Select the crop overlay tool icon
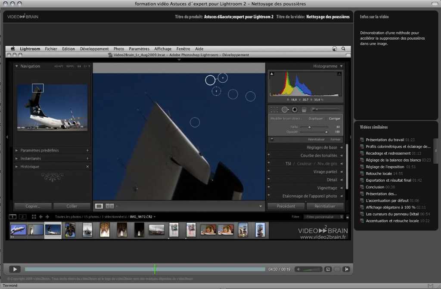The height and width of the screenshot is (289, 441). click(x=274, y=109)
